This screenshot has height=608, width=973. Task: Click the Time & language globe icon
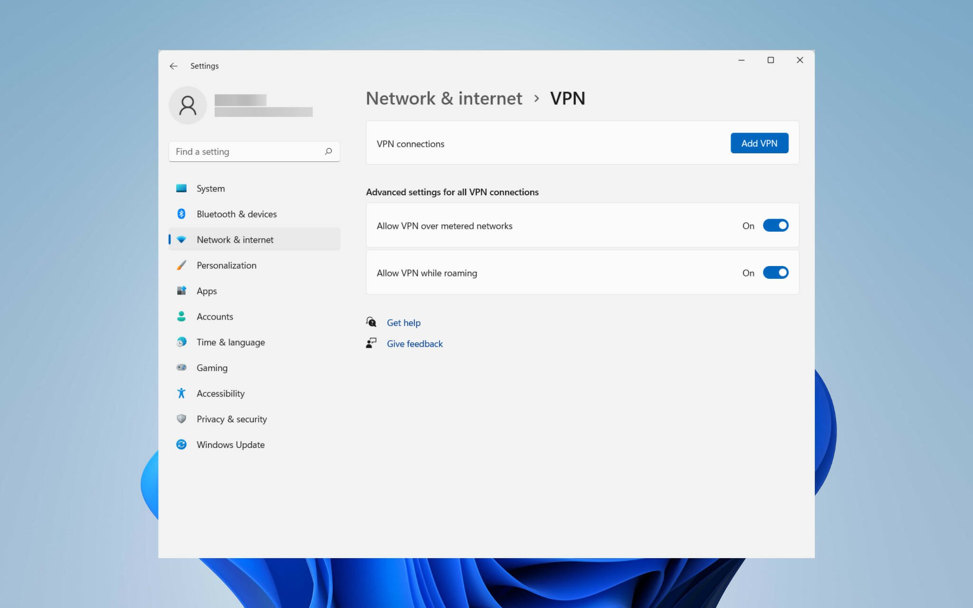pos(181,342)
